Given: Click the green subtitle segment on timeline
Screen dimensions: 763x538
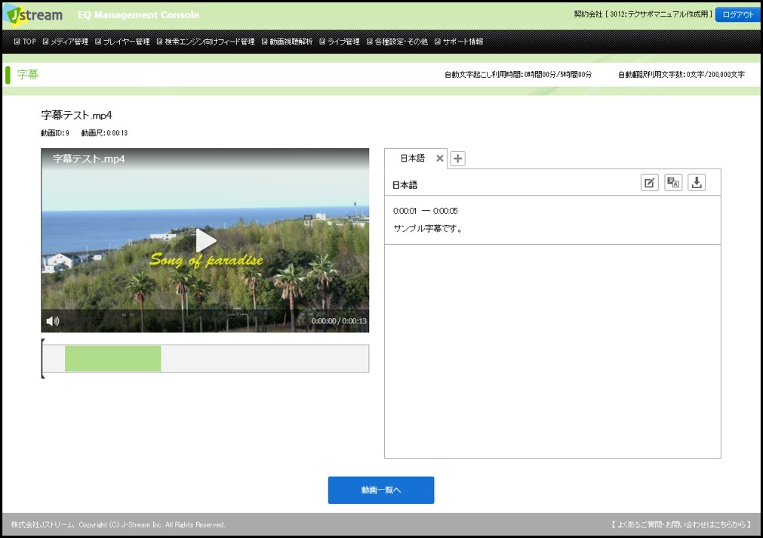Looking at the screenshot, I should pos(113,358).
